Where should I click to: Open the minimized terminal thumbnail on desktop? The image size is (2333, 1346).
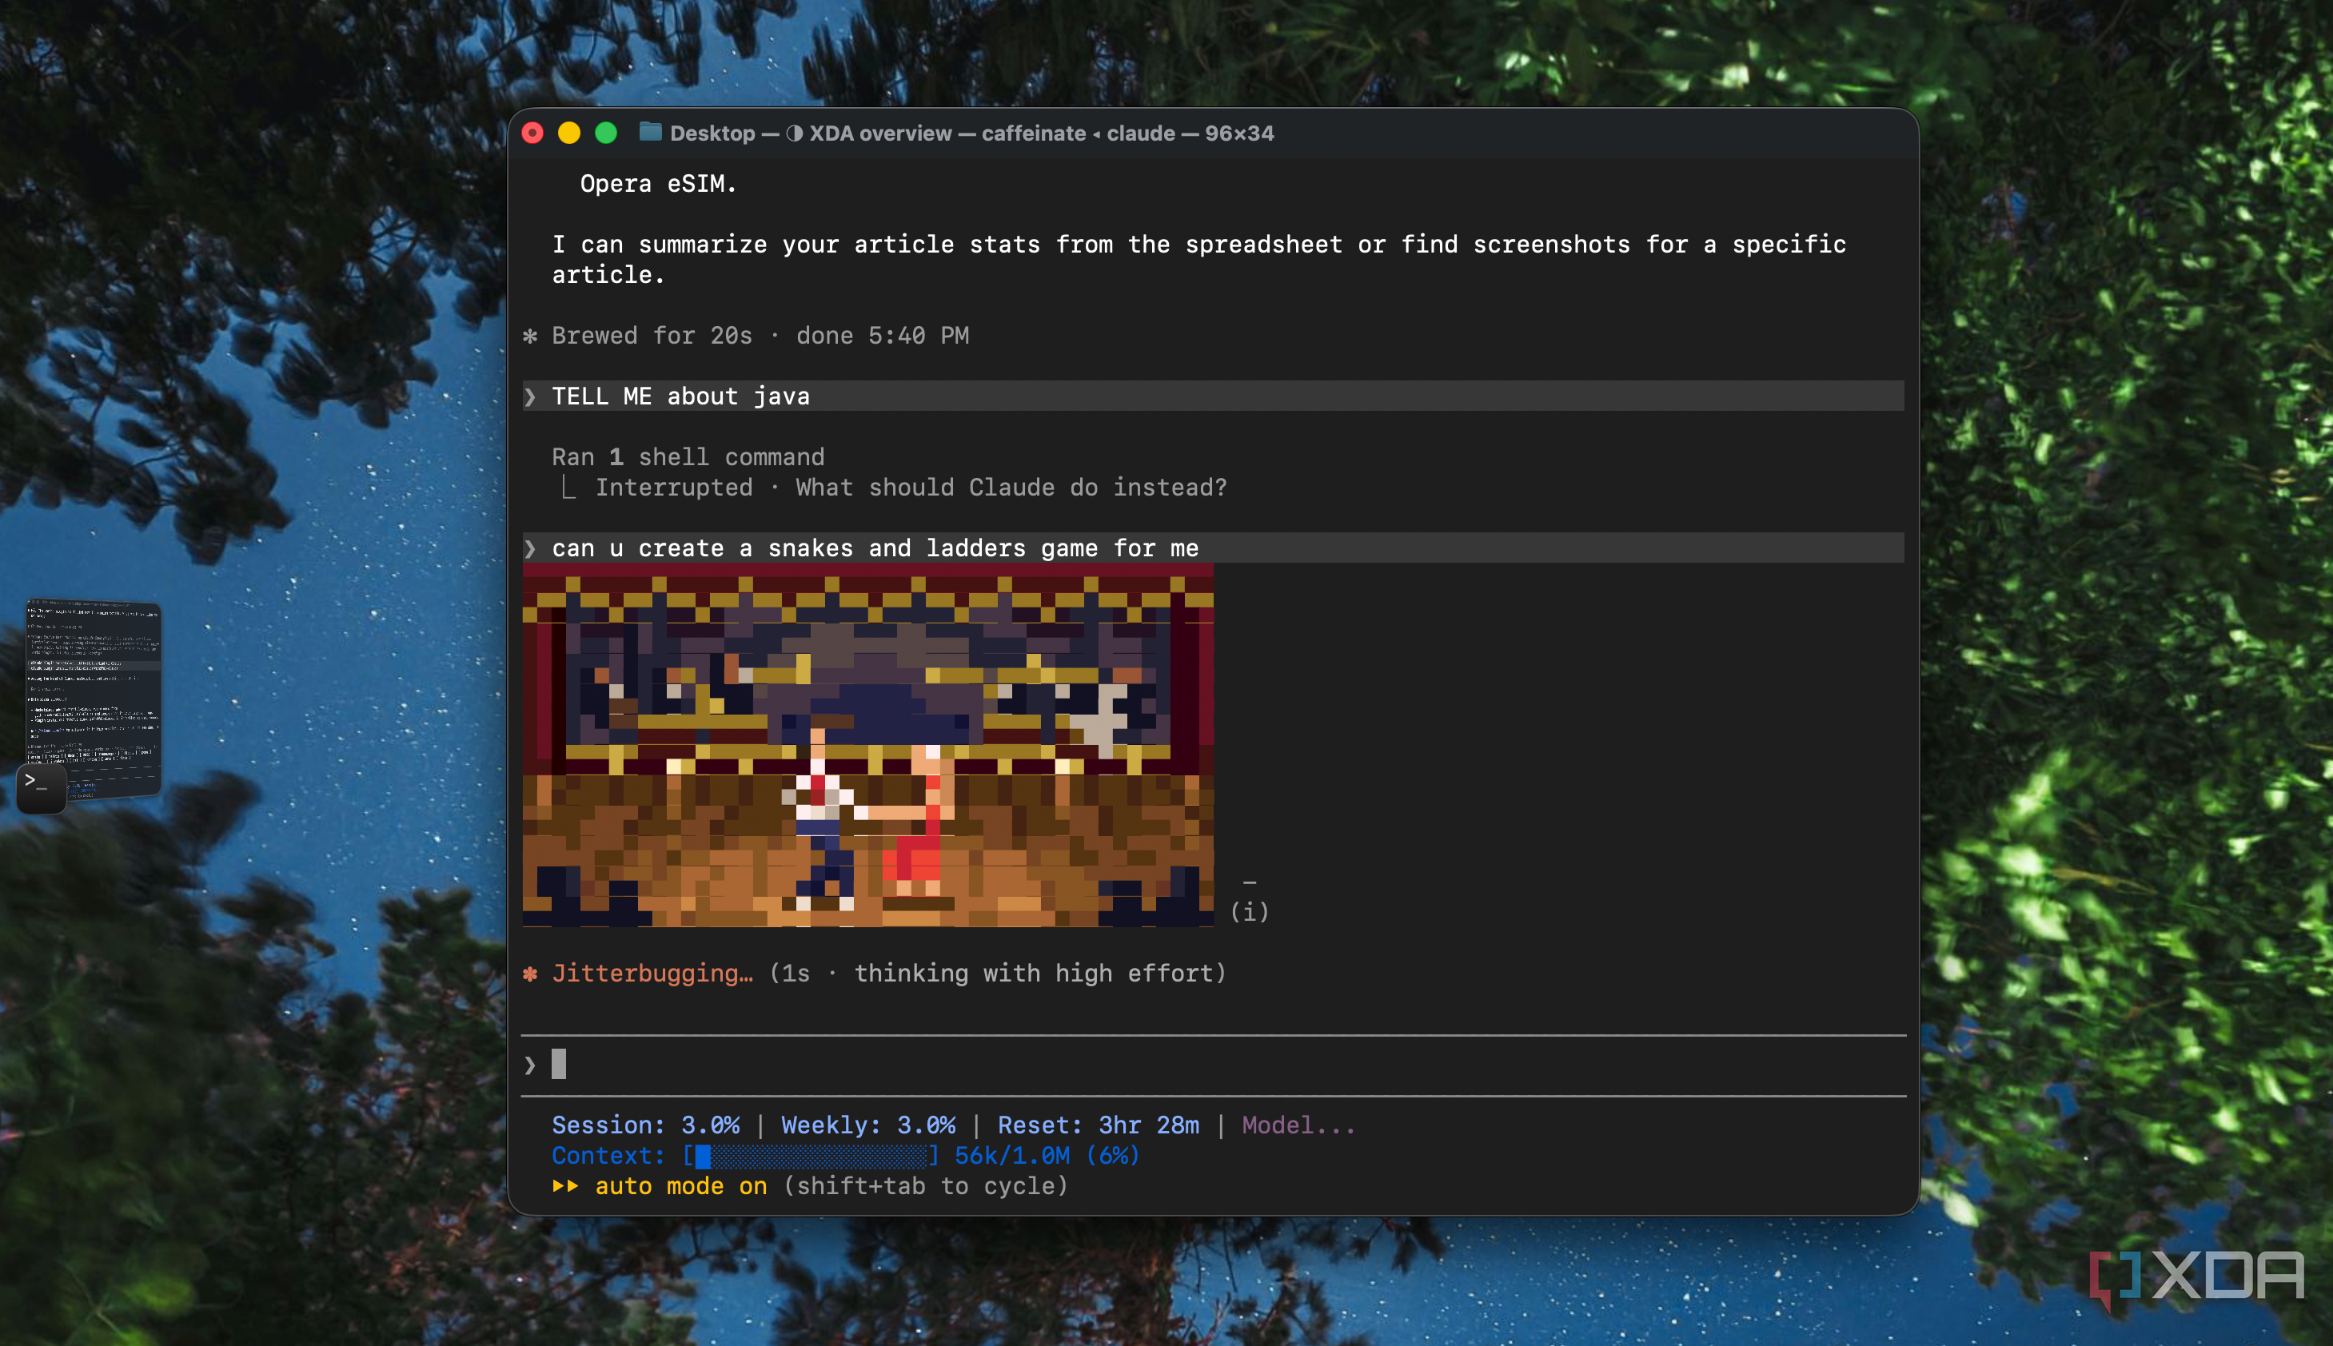coord(94,699)
